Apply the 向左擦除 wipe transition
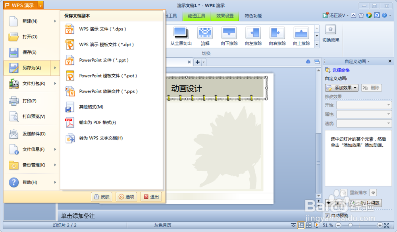This screenshot has height=232, width=397. tap(253, 36)
